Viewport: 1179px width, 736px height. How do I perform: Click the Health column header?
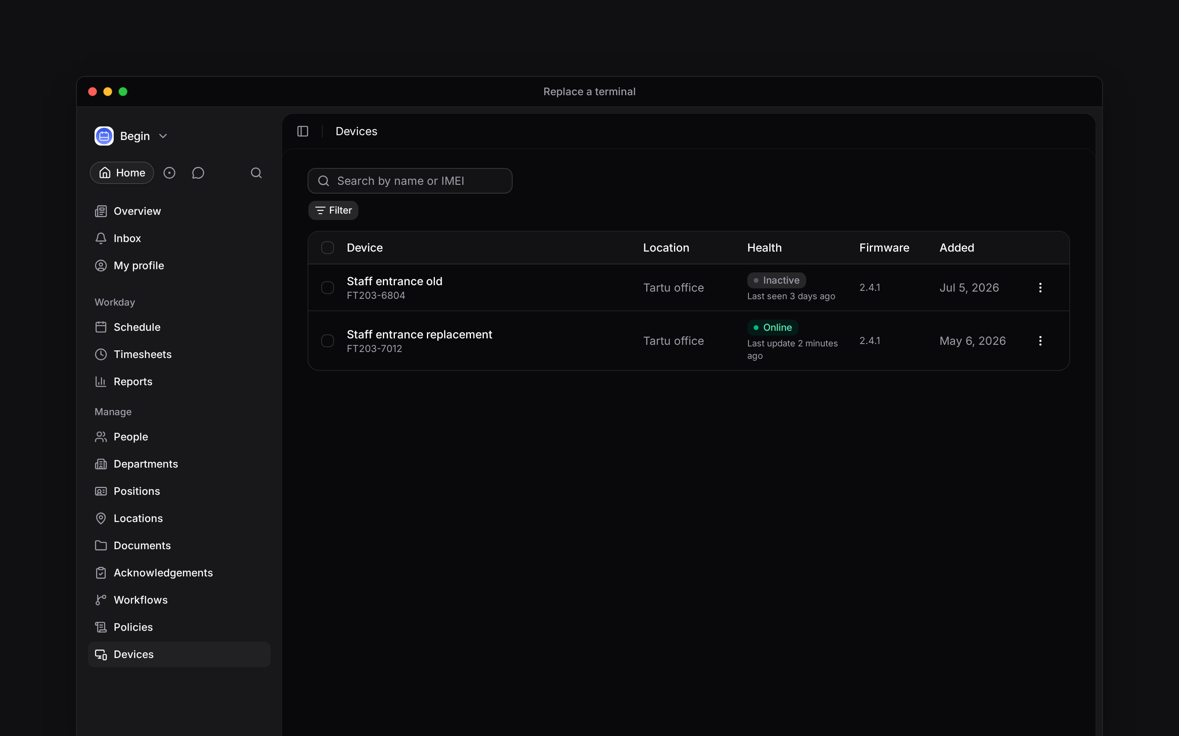coord(765,248)
